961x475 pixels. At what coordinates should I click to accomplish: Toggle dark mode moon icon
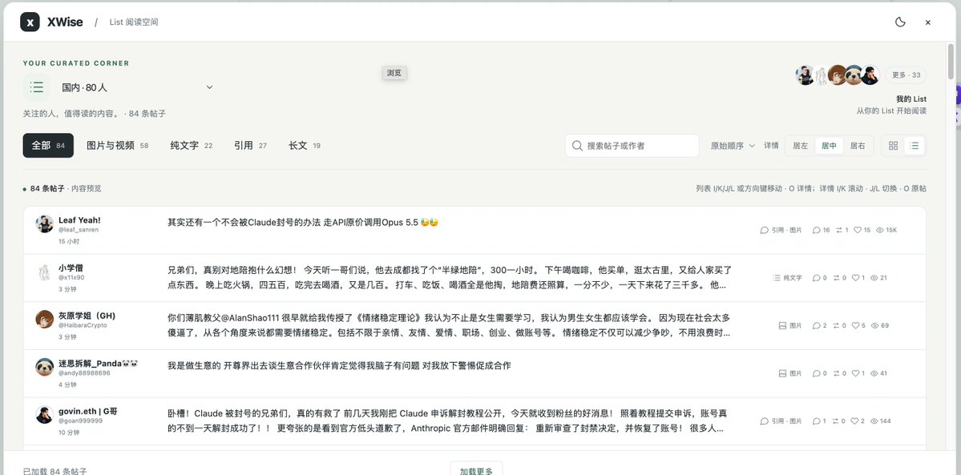pos(900,22)
